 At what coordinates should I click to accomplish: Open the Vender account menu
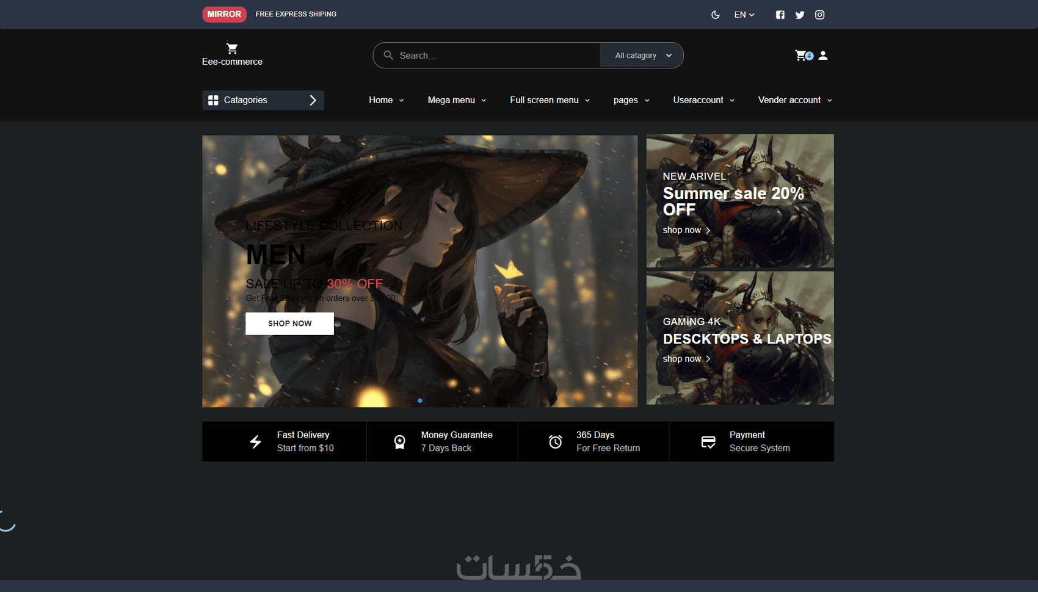[x=795, y=100]
